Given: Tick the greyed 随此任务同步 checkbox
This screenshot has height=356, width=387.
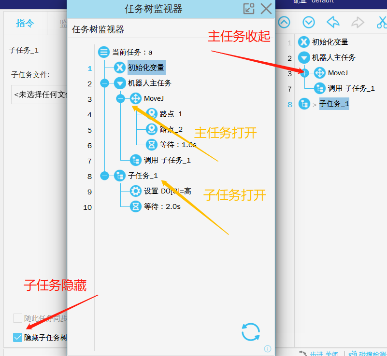Looking at the screenshot, I should (x=18, y=318).
